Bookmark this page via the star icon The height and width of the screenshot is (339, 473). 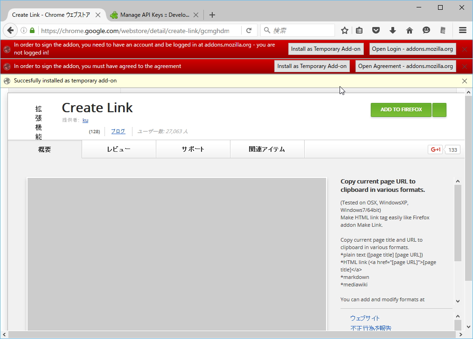(x=344, y=30)
